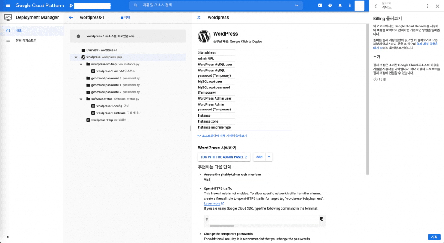Click the WordPress logo icon in tree
This screenshot has width=444, height=243.
(x=83, y=57)
